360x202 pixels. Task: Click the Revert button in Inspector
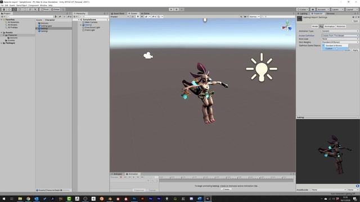(348, 50)
